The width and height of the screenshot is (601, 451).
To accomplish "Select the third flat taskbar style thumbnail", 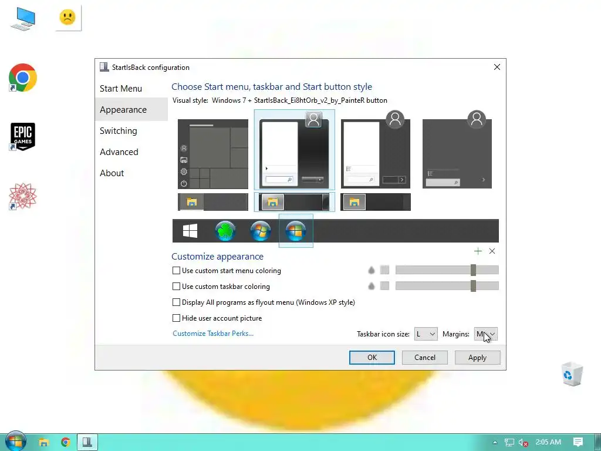I will (376, 202).
